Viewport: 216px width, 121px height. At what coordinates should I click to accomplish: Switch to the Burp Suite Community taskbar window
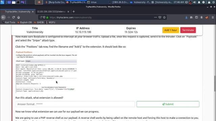tap(55, 2)
